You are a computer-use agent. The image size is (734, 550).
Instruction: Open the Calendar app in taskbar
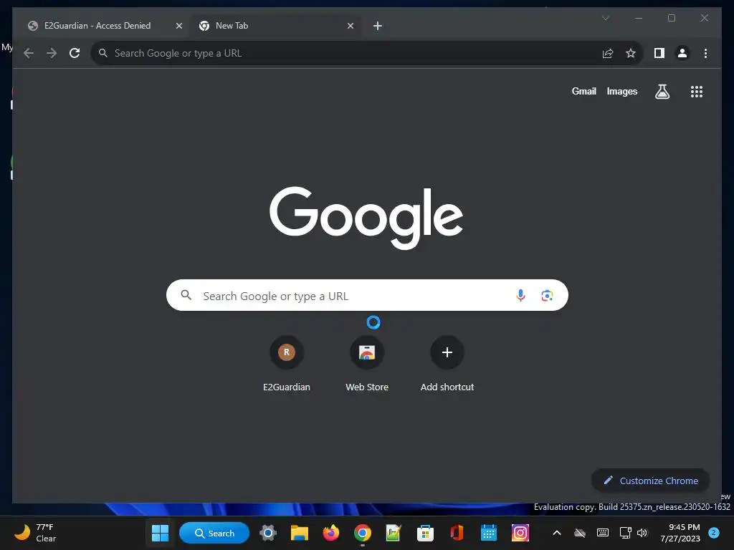pos(488,533)
